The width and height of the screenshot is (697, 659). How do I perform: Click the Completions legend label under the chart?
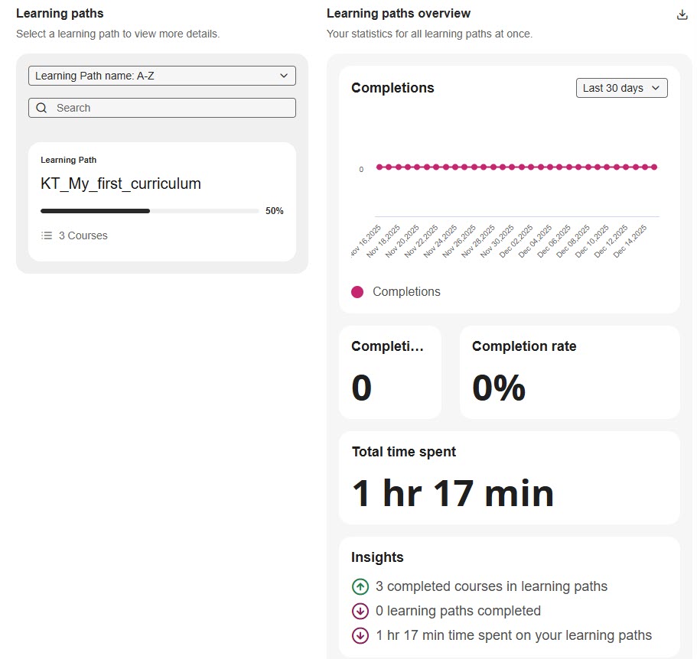[x=406, y=291]
